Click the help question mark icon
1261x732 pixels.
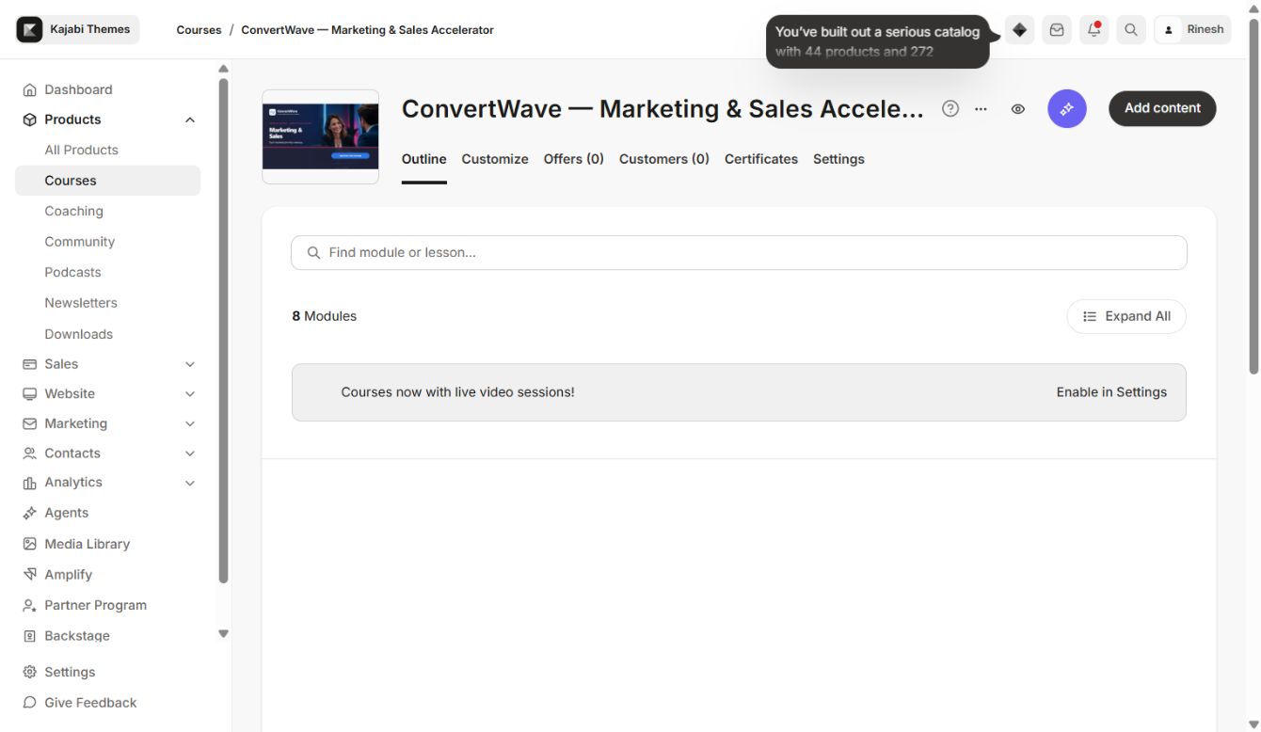950,108
